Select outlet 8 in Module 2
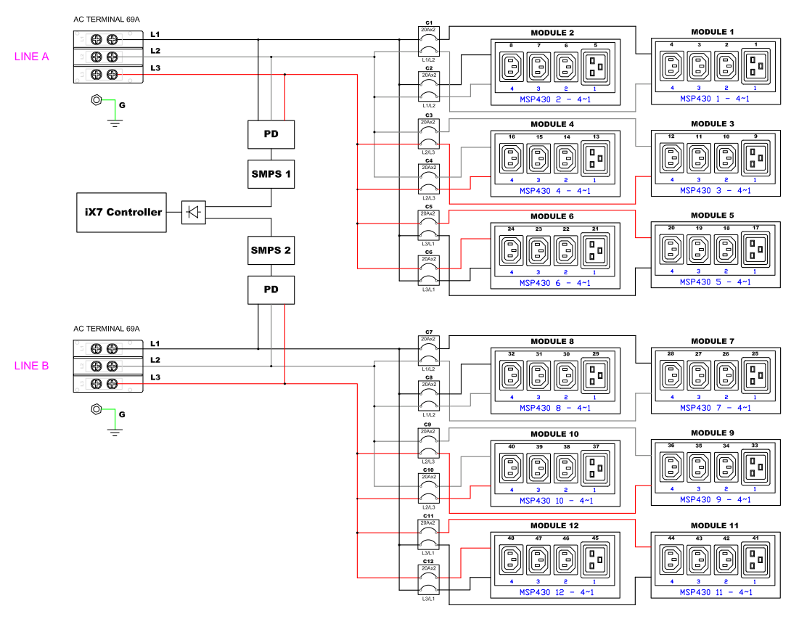The height and width of the screenshot is (619, 799). (512, 67)
